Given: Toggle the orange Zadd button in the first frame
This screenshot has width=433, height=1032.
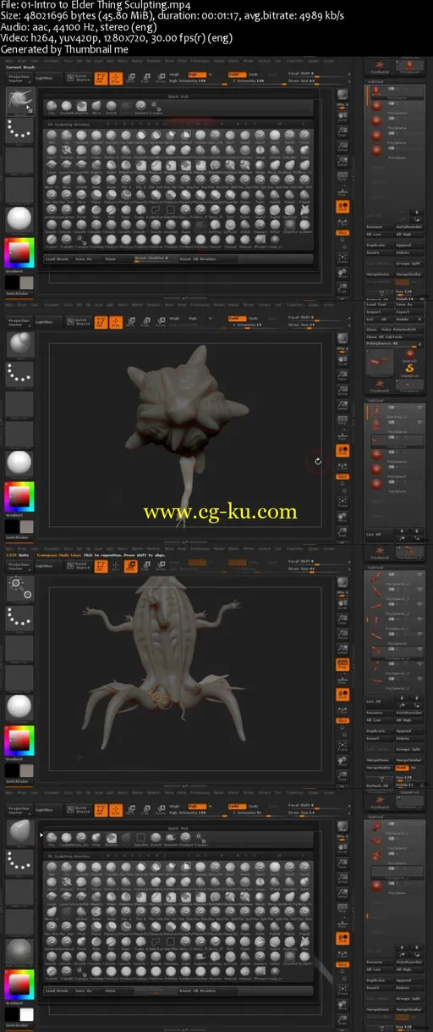Looking at the screenshot, I should 237,75.
